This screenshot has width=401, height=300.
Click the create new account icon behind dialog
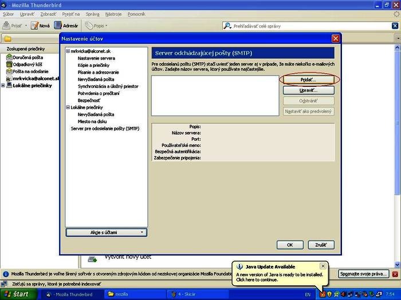pos(92,259)
